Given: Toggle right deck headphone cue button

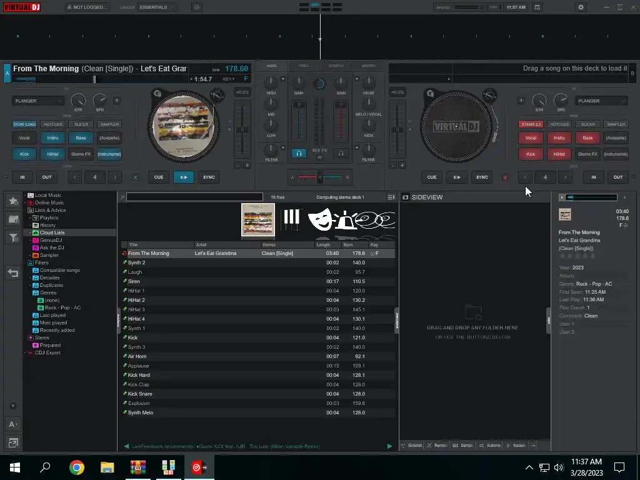Looking at the screenshot, I should click(x=341, y=154).
